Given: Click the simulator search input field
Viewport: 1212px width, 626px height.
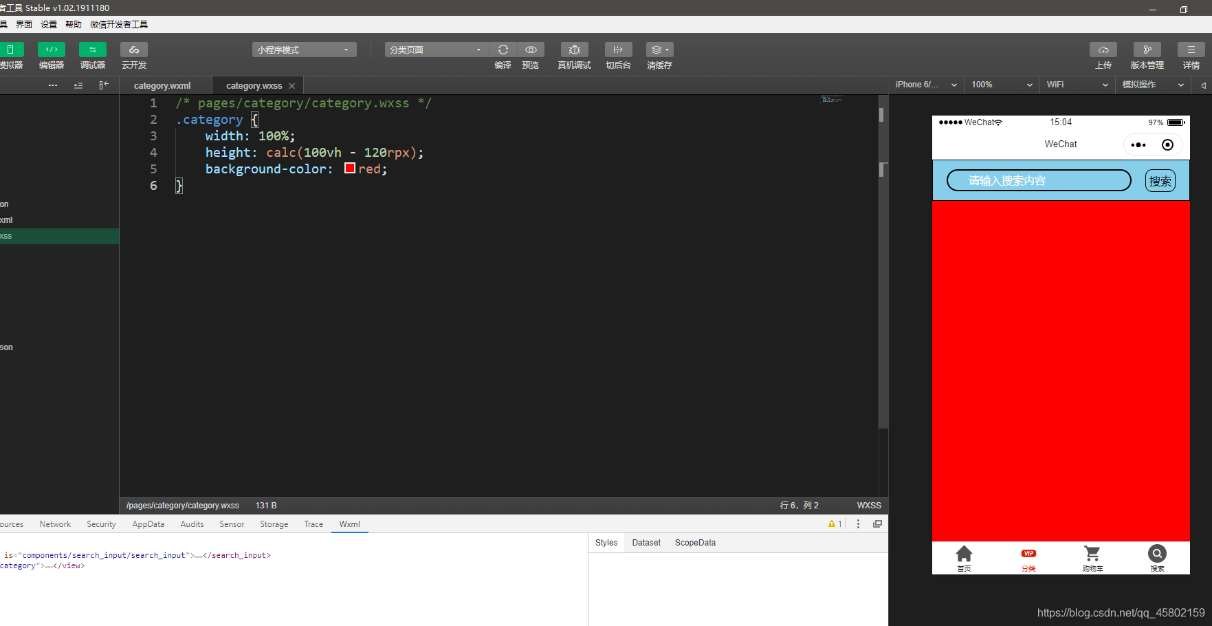Looking at the screenshot, I should [x=1039, y=180].
